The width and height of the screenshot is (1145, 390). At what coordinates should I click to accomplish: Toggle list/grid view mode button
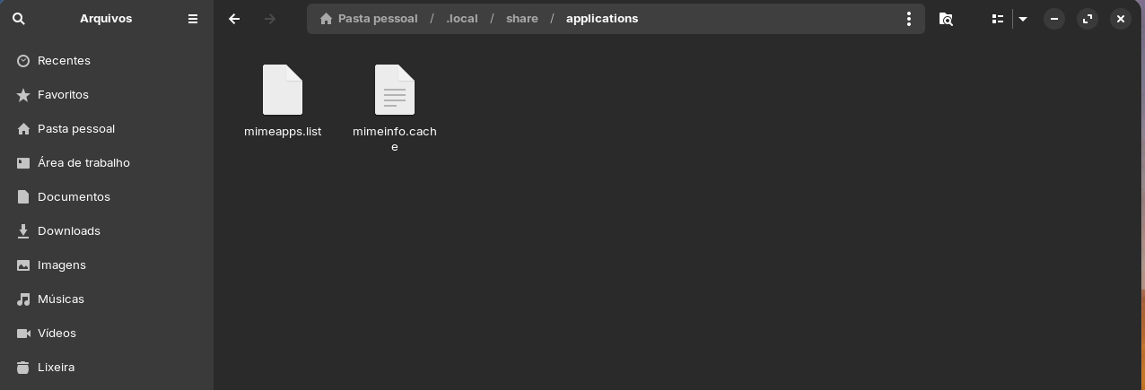click(x=997, y=18)
